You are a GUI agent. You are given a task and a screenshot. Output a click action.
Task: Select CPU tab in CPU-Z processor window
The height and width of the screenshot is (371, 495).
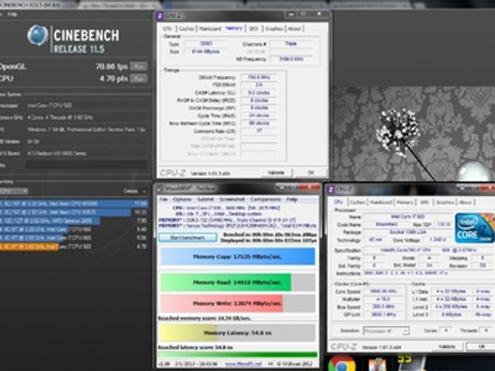click(339, 202)
